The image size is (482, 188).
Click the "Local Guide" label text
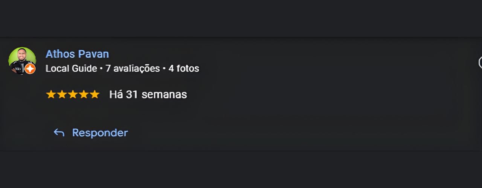[71, 69]
